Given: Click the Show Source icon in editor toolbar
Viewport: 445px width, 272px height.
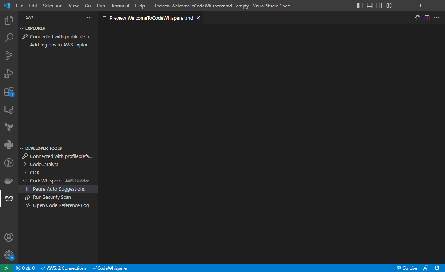Looking at the screenshot, I should click(x=417, y=18).
